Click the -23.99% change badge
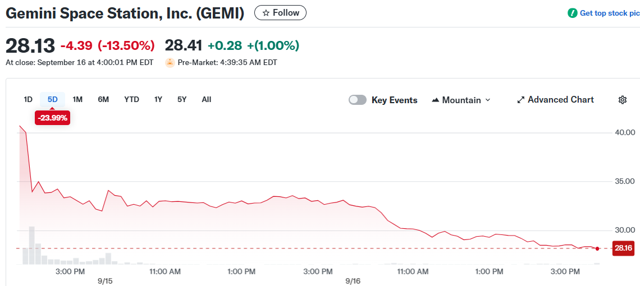The image size is (640, 286). point(52,118)
